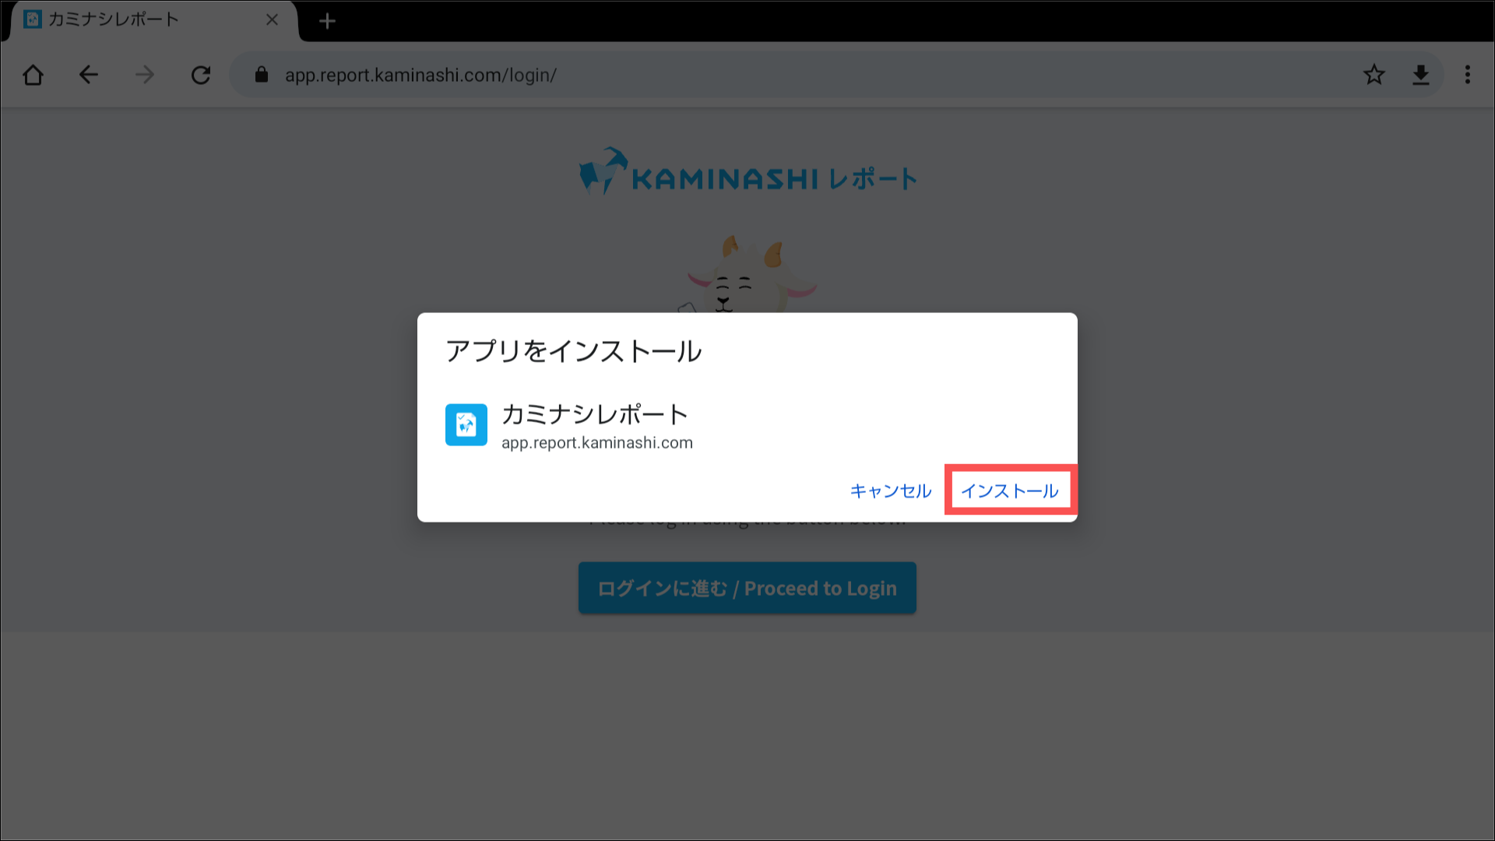Viewport: 1495px width, 841px height.
Task: Click the forward arrow icon
Action: point(145,75)
